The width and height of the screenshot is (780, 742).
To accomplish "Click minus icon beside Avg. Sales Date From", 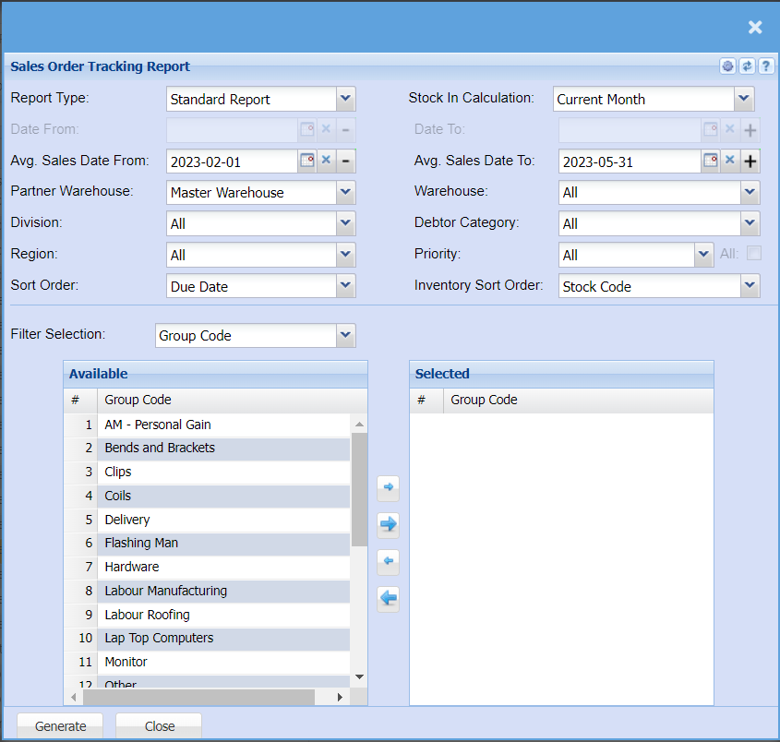I will click(x=344, y=161).
